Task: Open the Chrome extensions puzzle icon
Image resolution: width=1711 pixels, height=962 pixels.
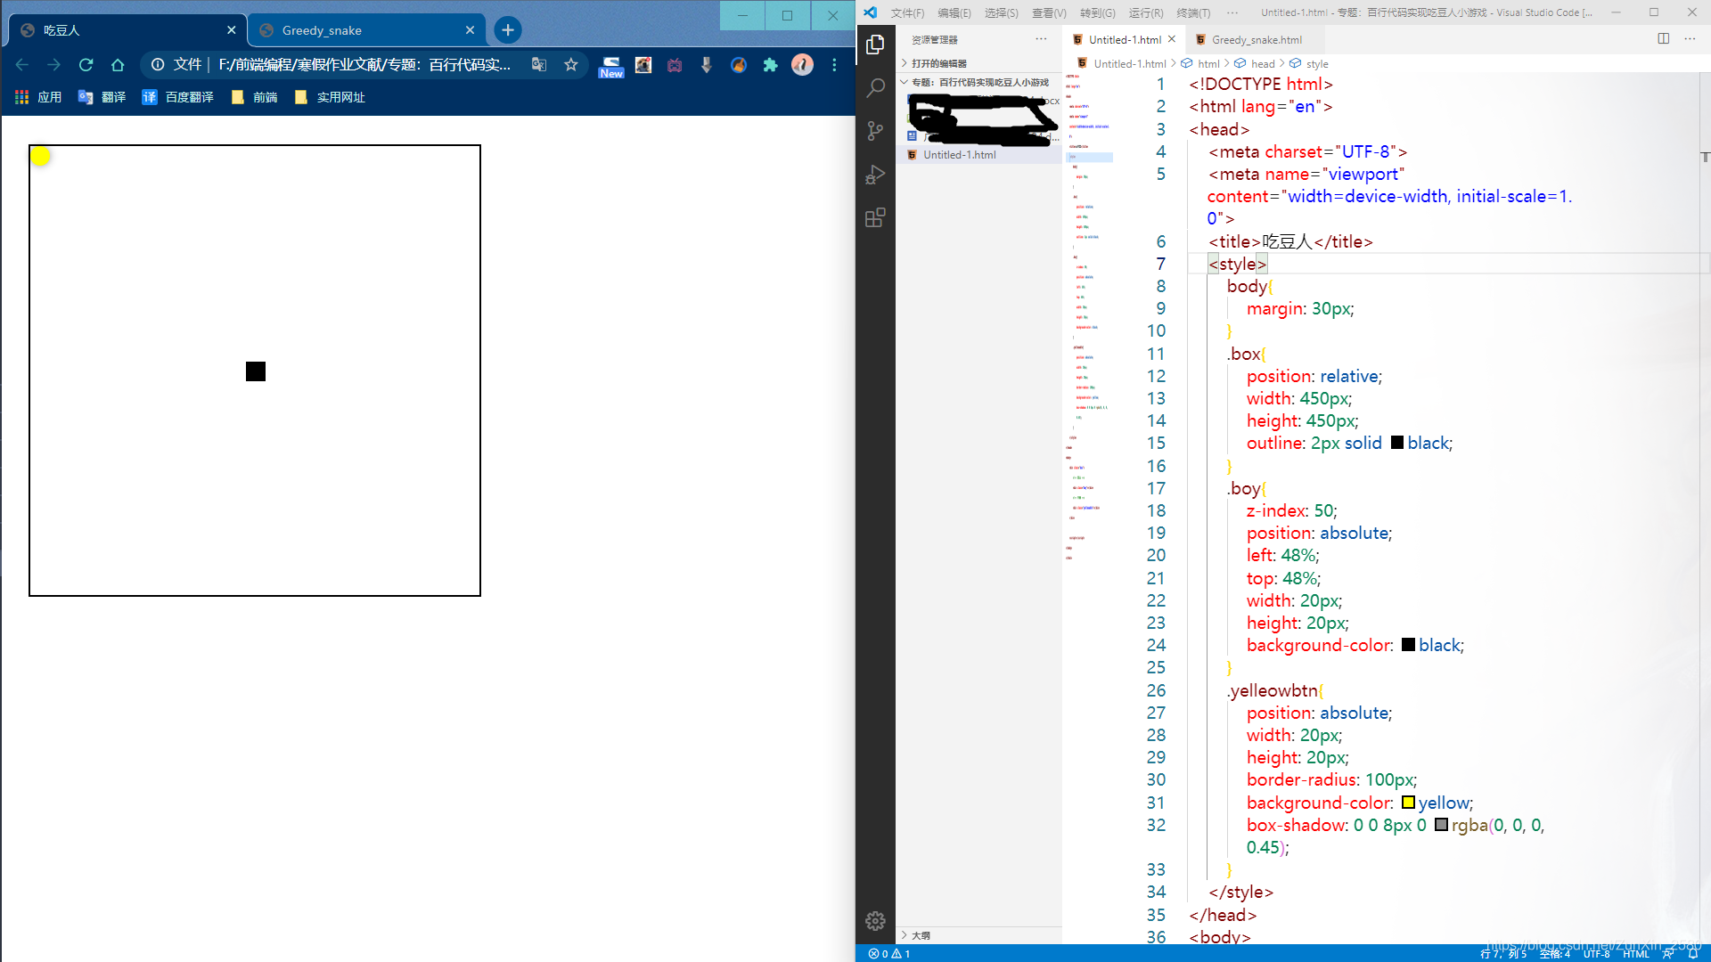Action: (771, 65)
